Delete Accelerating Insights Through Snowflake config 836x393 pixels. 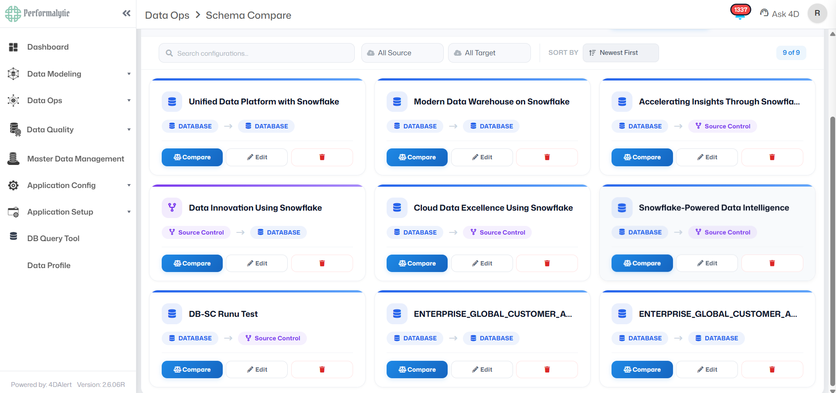[772, 157]
